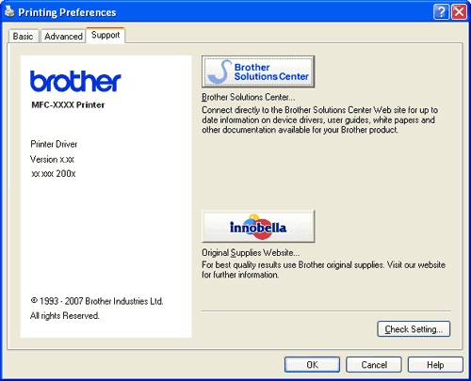The height and width of the screenshot is (381, 471).
Task: Click the printer icon in the title bar
Action: click(x=9, y=12)
